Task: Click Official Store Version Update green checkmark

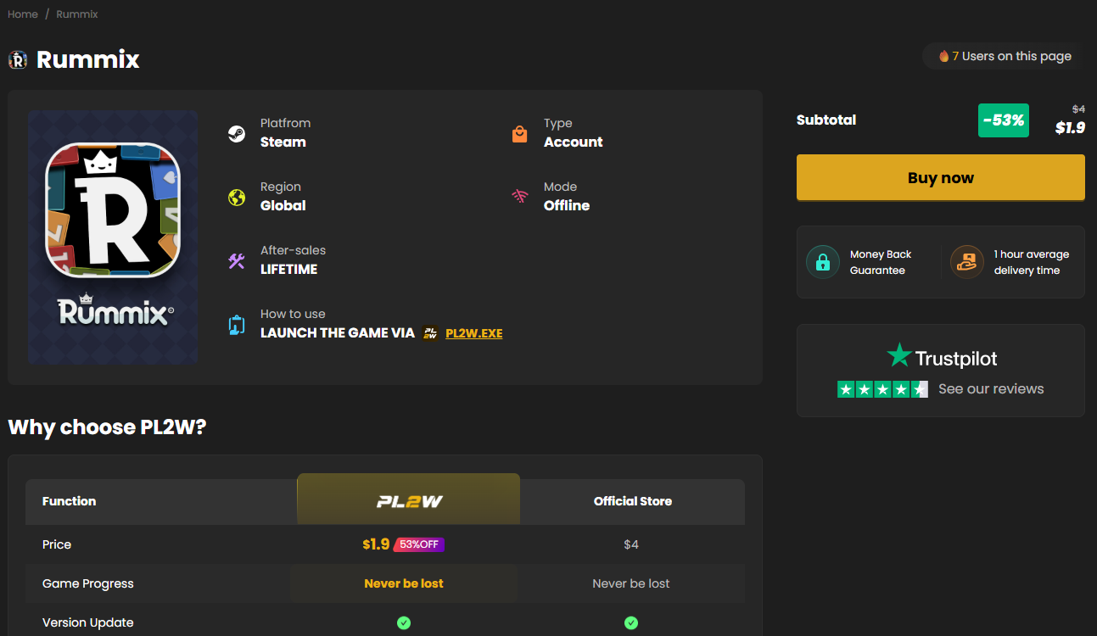Action: [x=631, y=622]
